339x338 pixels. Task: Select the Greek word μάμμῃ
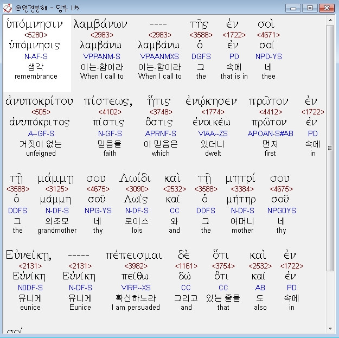(x=55, y=179)
